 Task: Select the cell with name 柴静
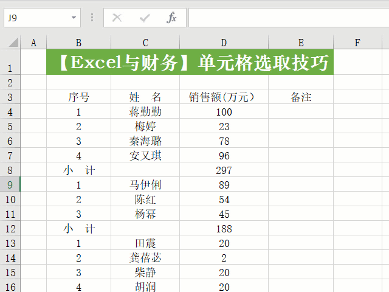point(145,272)
